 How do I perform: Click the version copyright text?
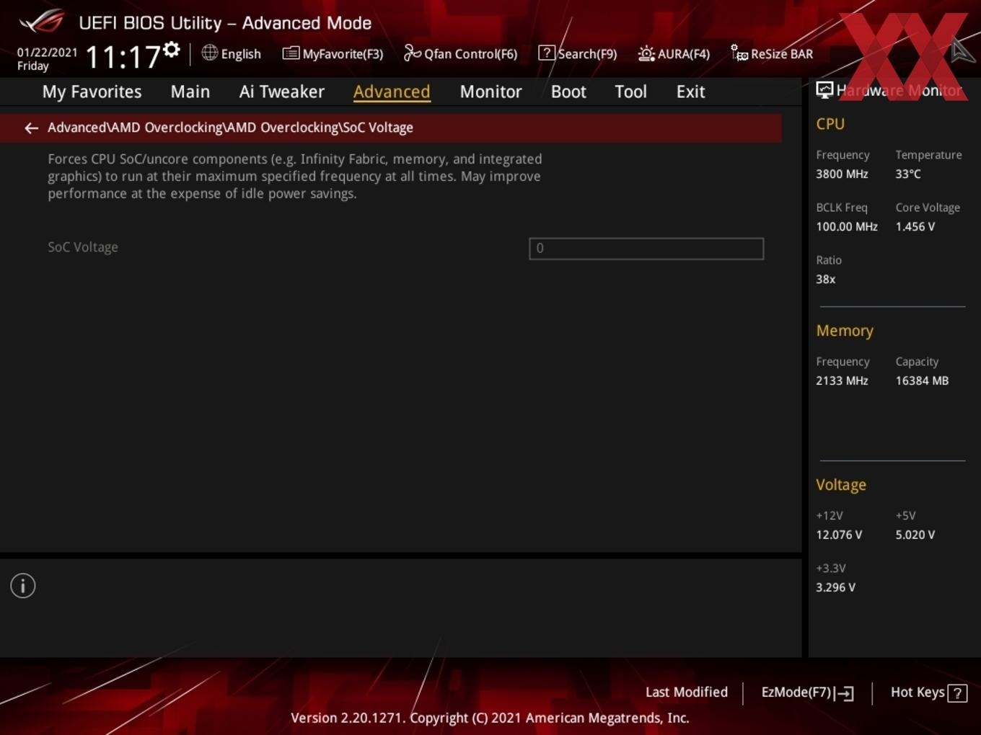point(490,718)
